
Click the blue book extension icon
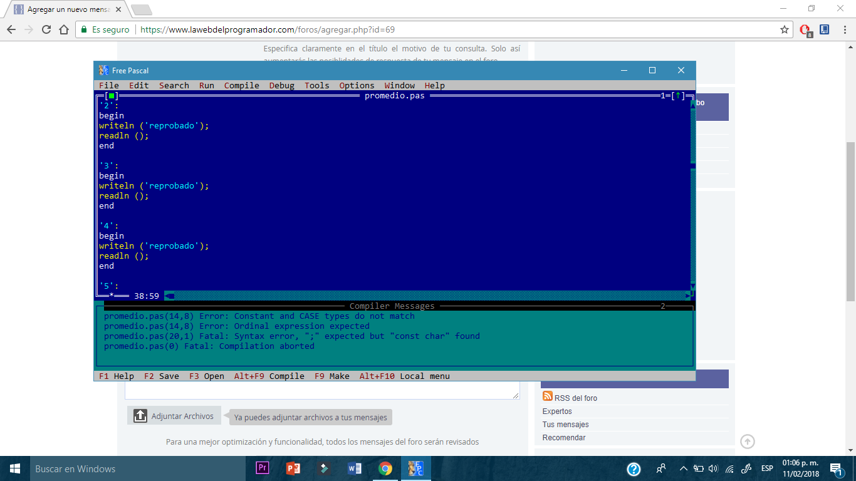pos(825,29)
